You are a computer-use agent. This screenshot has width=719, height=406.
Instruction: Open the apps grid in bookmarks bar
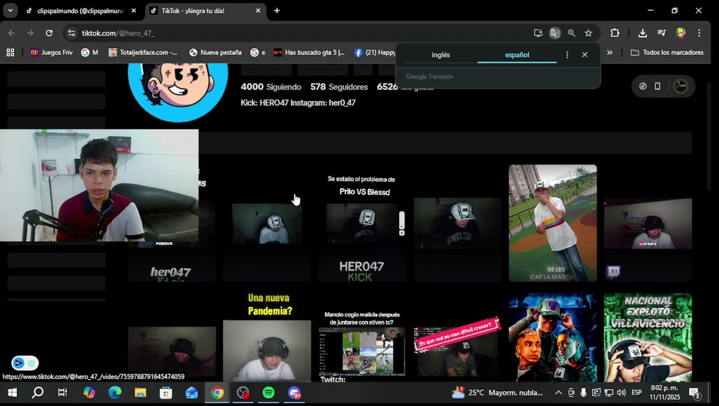[10, 52]
